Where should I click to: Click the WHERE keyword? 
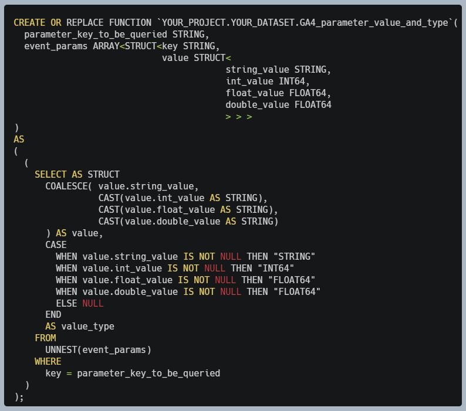[48, 361]
